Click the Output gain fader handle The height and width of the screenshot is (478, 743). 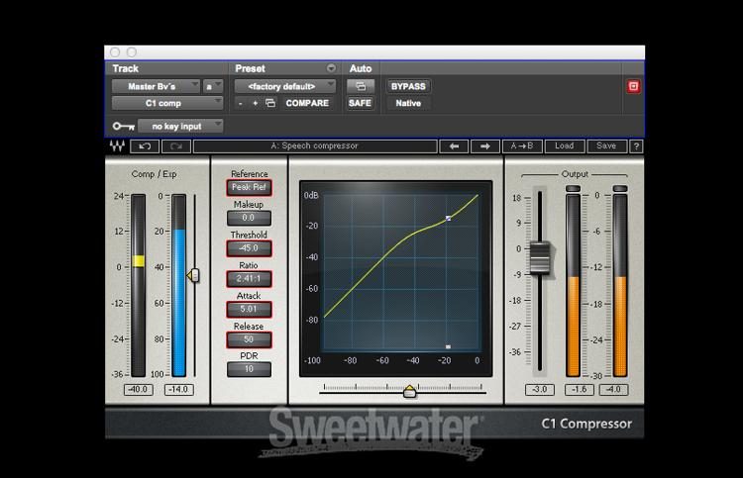[540, 258]
